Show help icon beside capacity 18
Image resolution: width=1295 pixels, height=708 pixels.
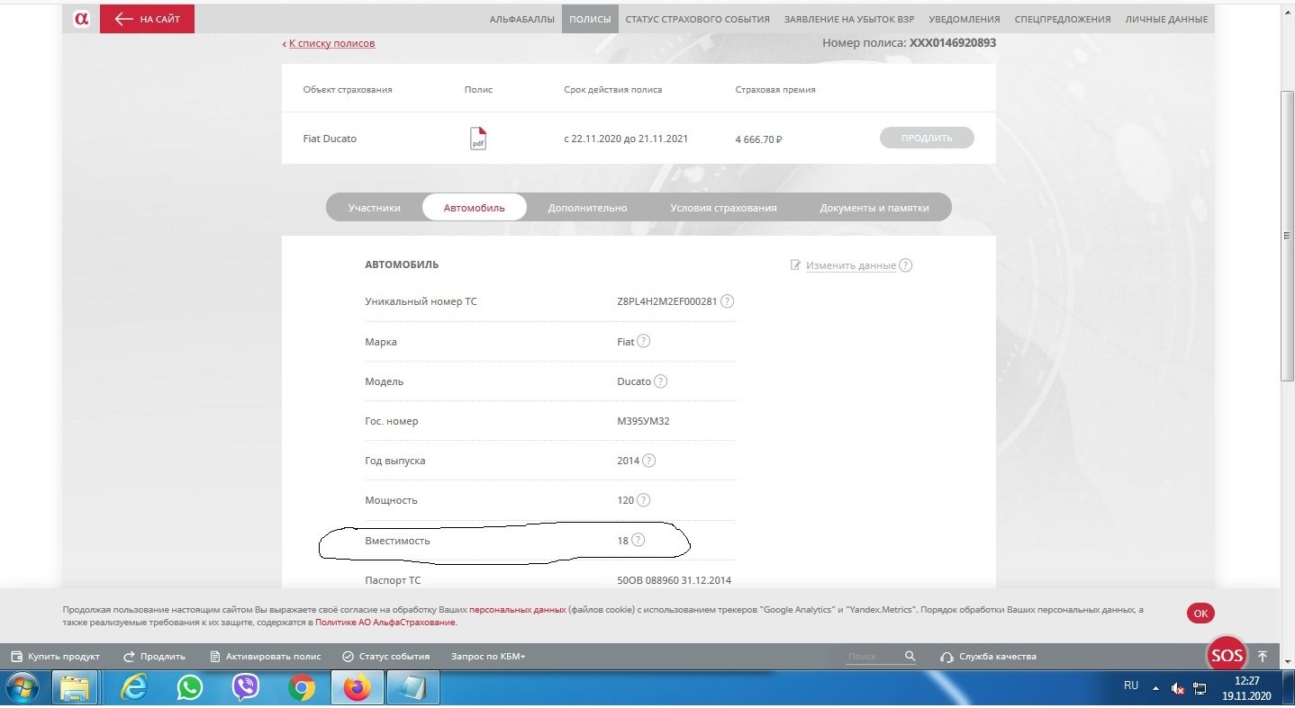point(638,541)
